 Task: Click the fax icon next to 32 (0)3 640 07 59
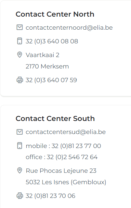(20, 80)
